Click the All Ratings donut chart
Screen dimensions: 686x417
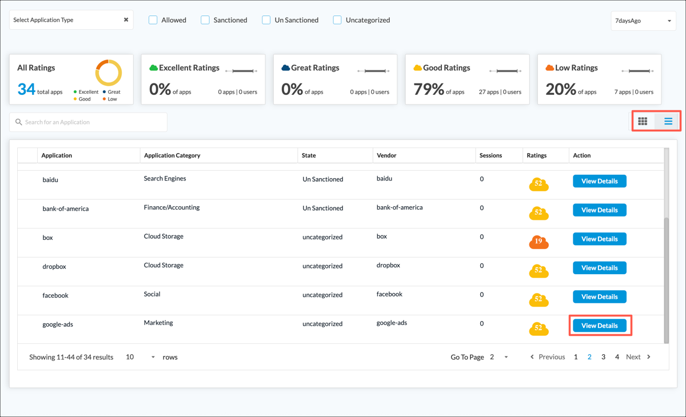109,73
